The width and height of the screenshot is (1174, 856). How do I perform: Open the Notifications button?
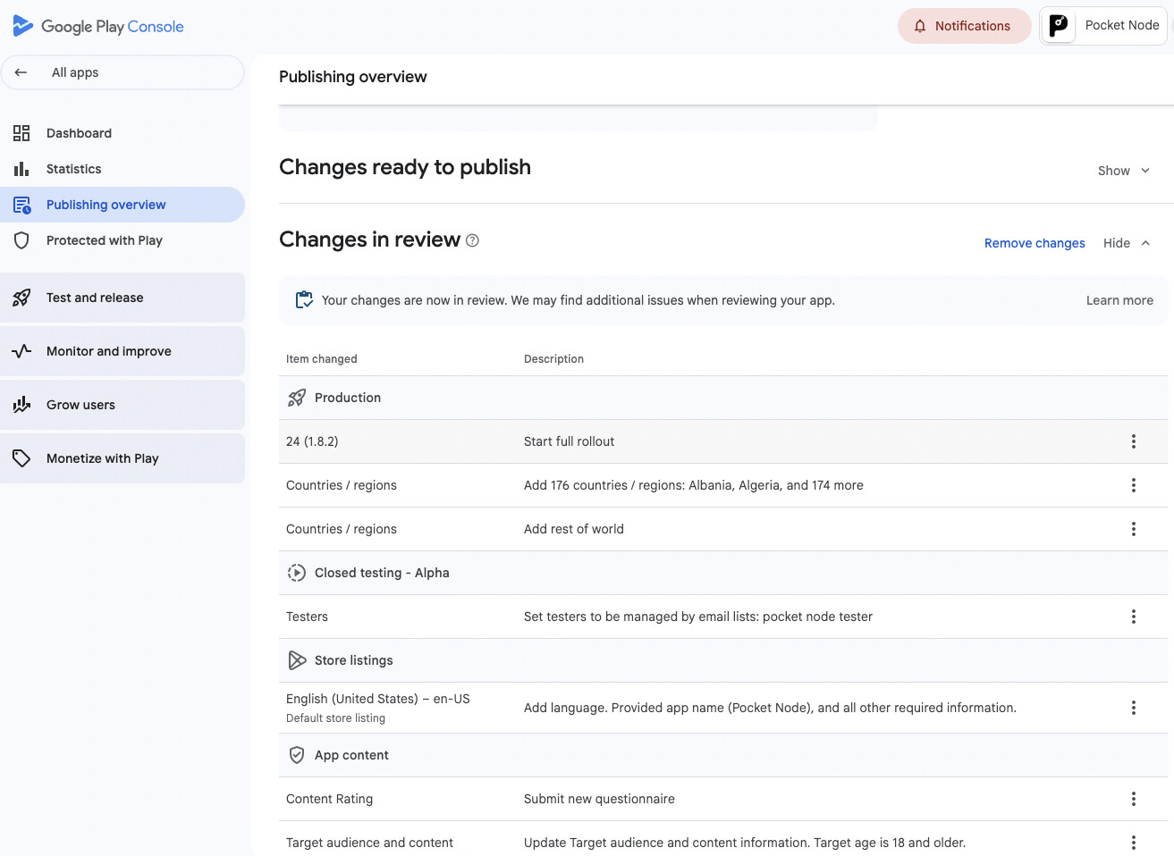pyautogui.click(x=964, y=26)
